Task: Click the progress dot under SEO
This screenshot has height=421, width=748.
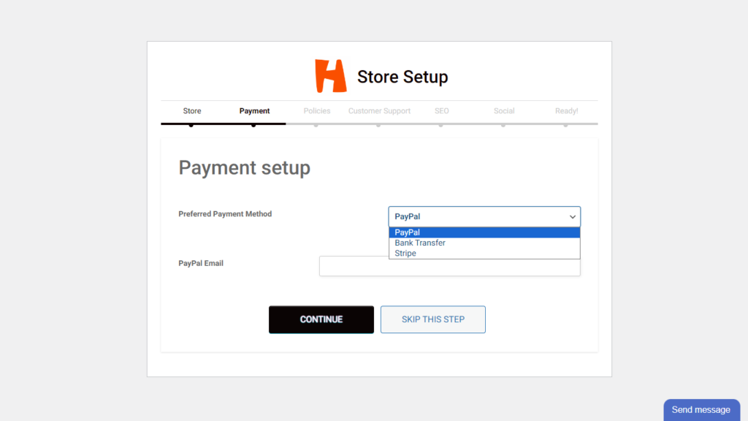Action: point(441,125)
